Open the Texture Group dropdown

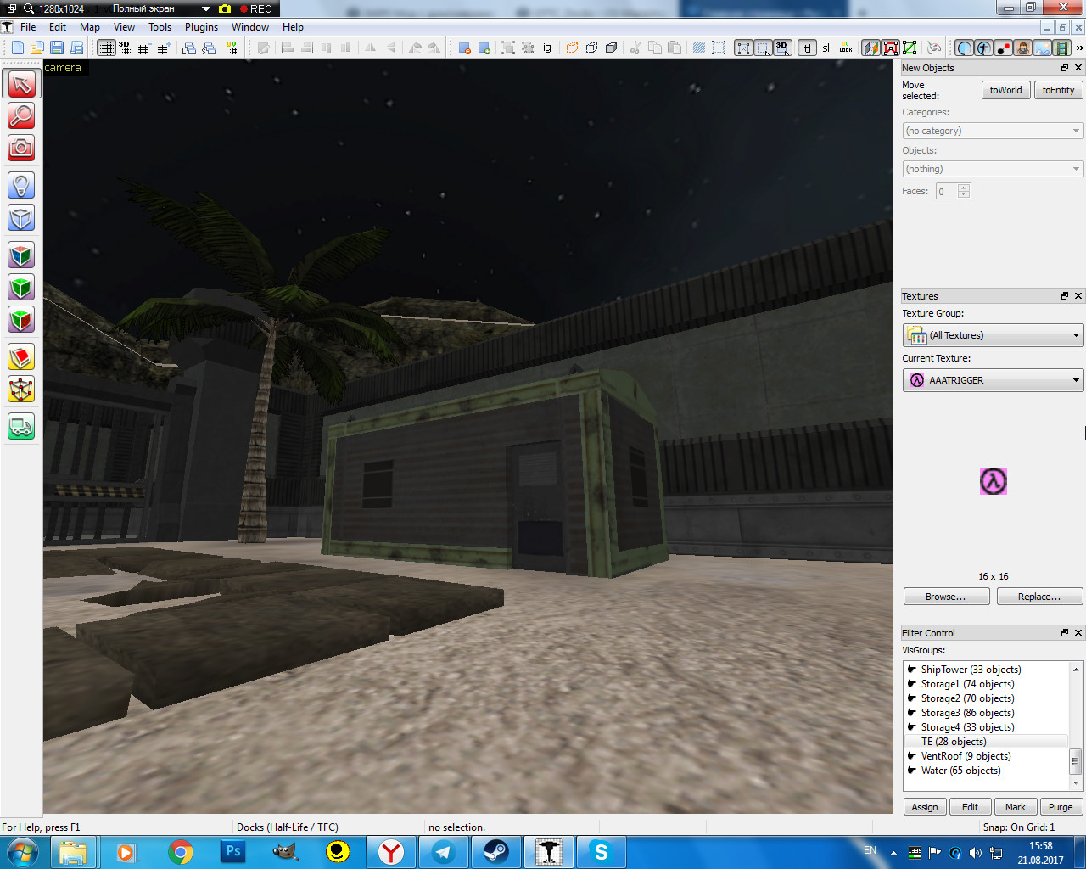tap(993, 335)
